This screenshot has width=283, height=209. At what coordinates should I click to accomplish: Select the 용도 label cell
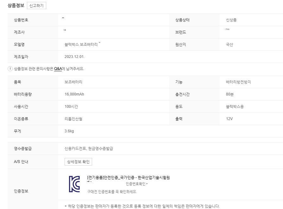194,107
